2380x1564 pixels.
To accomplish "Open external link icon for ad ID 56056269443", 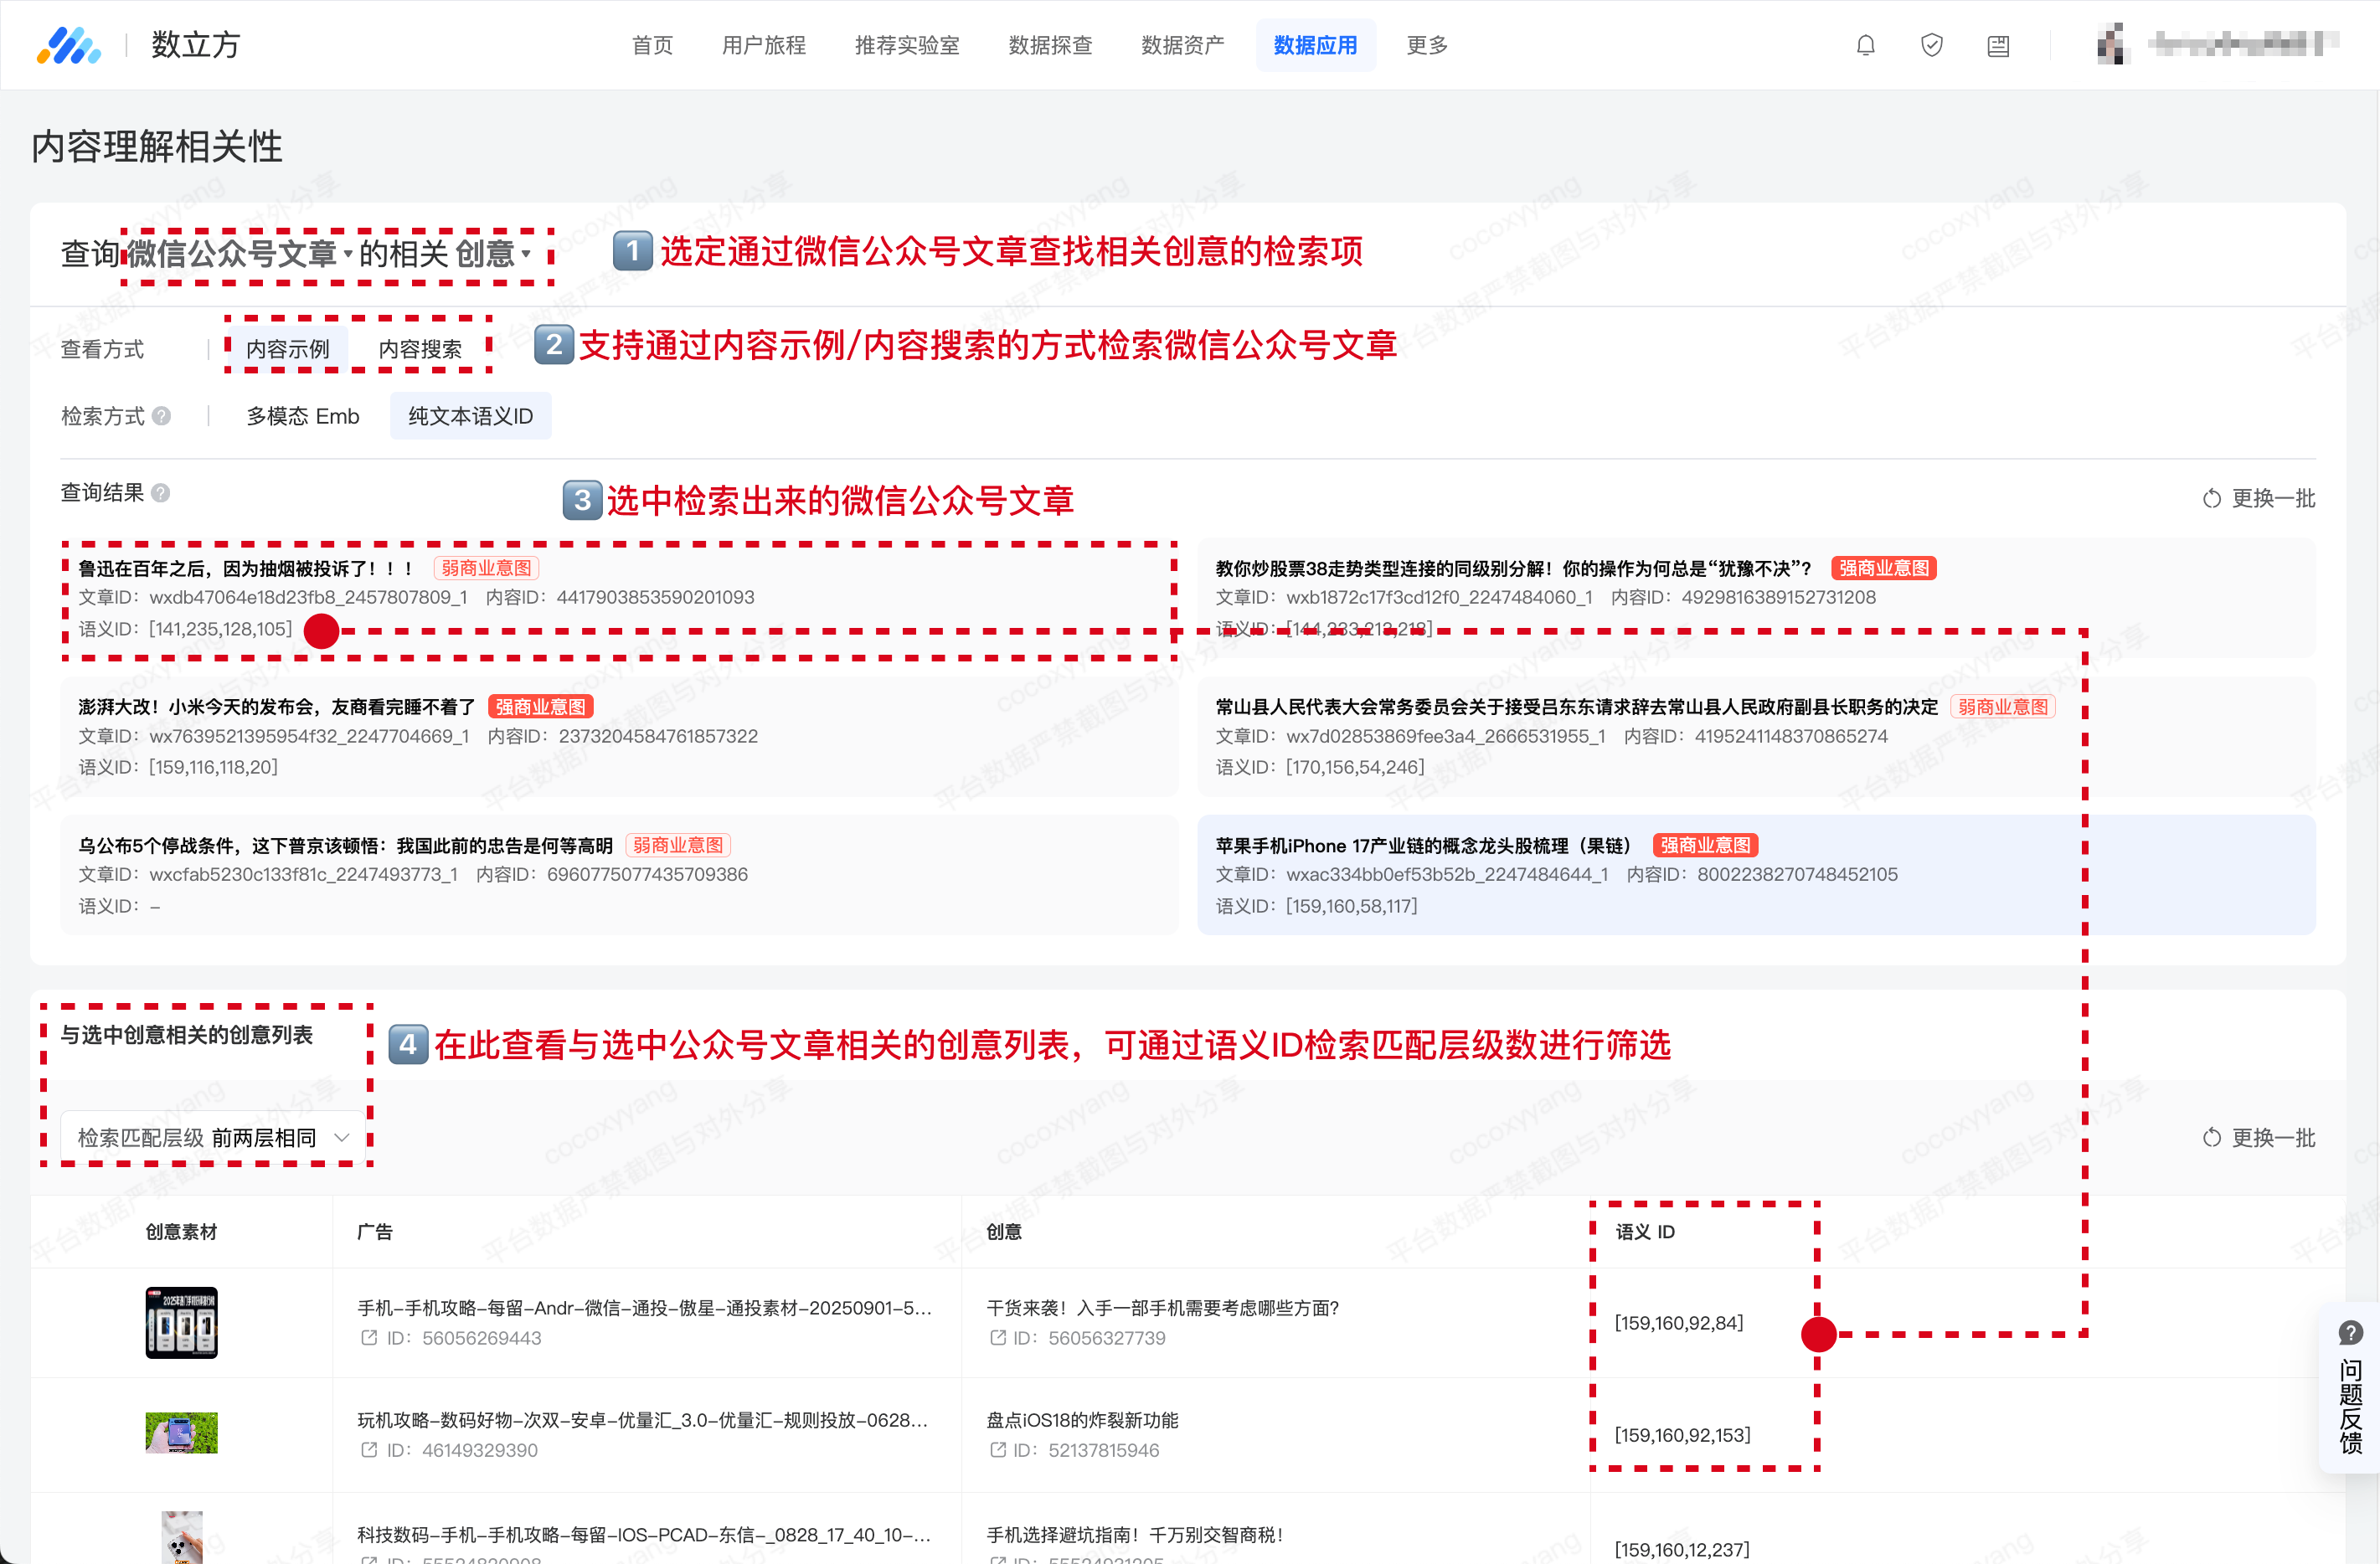I will coord(369,1338).
